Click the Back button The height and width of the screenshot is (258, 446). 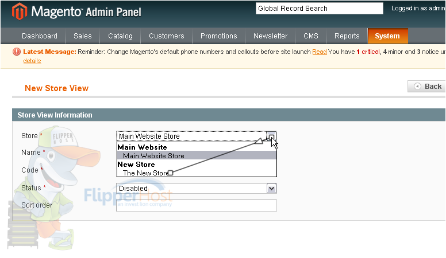[x=426, y=86]
